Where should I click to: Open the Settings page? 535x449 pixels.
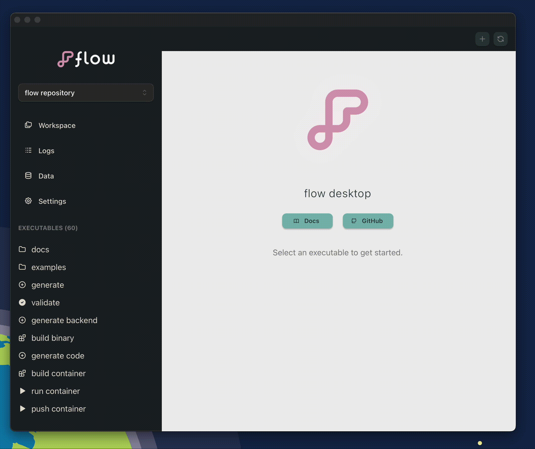86,201
